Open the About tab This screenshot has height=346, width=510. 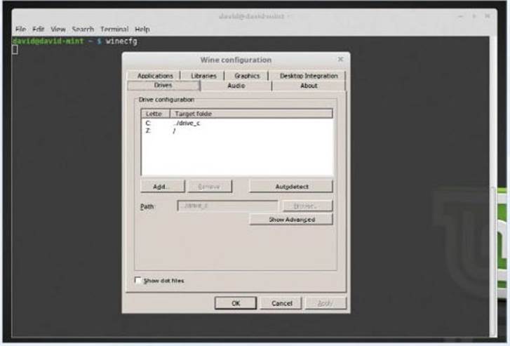[x=309, y=86]
